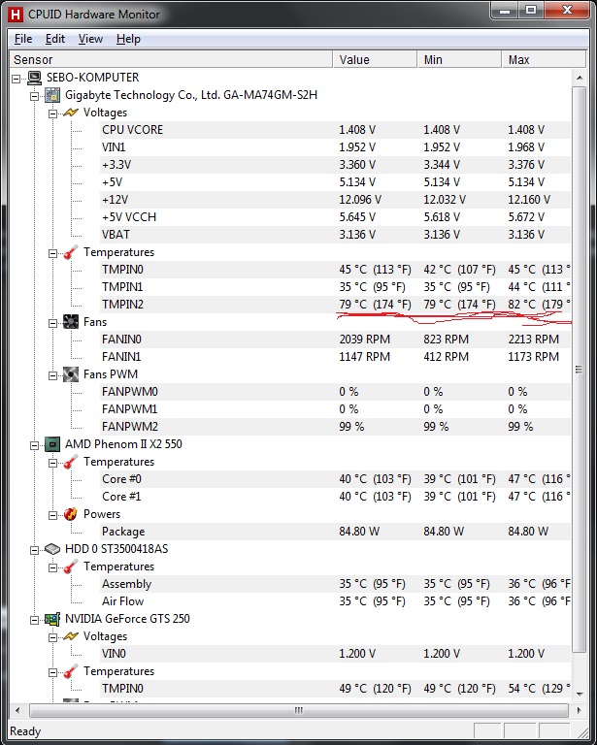Select the Package power row
Viewport: 597px width, 745px height.
pos(335,532)
